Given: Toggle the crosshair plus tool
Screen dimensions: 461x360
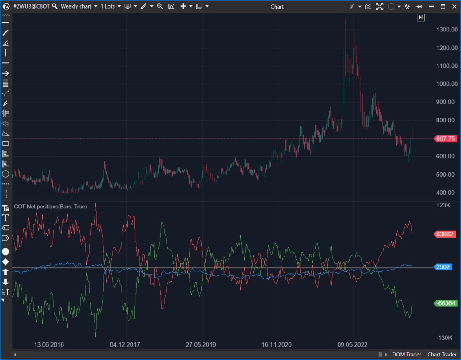Looking at the screenshot, I should (183, 6).
